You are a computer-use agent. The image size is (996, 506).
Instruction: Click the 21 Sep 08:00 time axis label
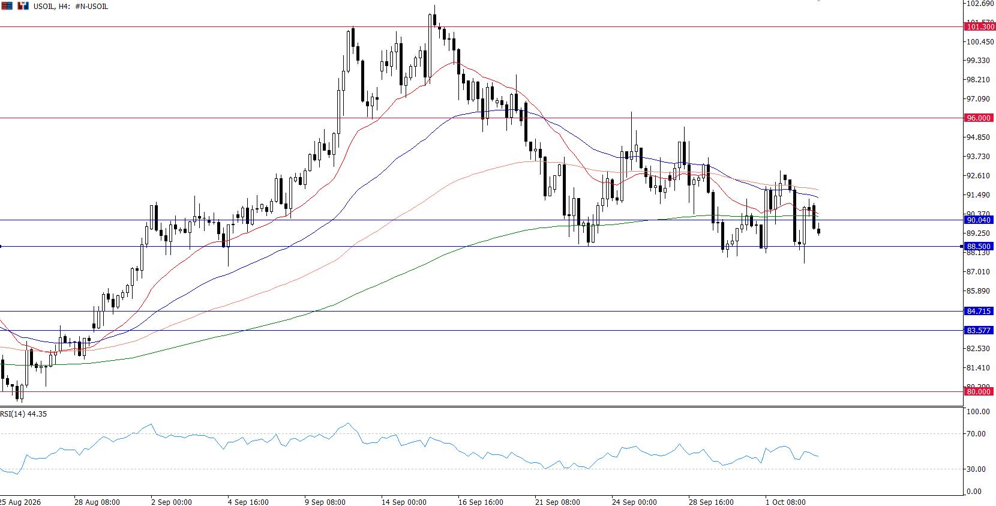pos(557,502)
